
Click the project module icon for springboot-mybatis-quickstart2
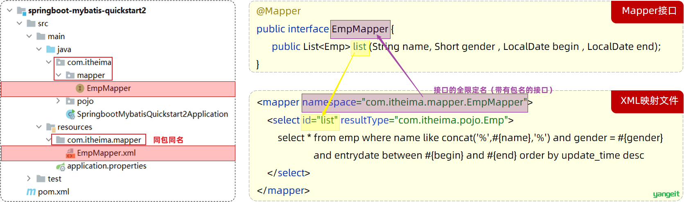coord(21,11)
